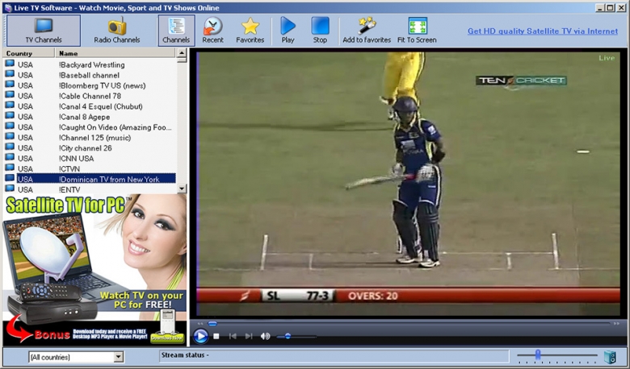
Task: Select the !CNN USA channel
Action: (77, 159)
